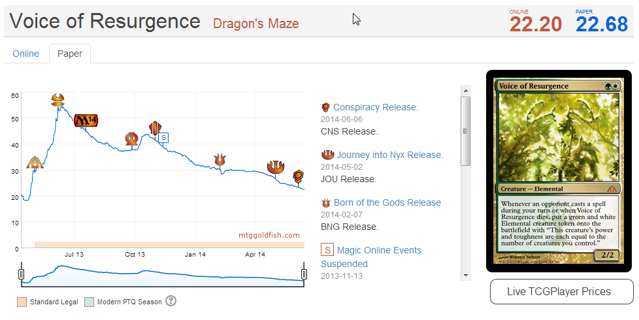Switch to the Online tab
Viewport: 639px width, 320px height.
tap(26, 54)
